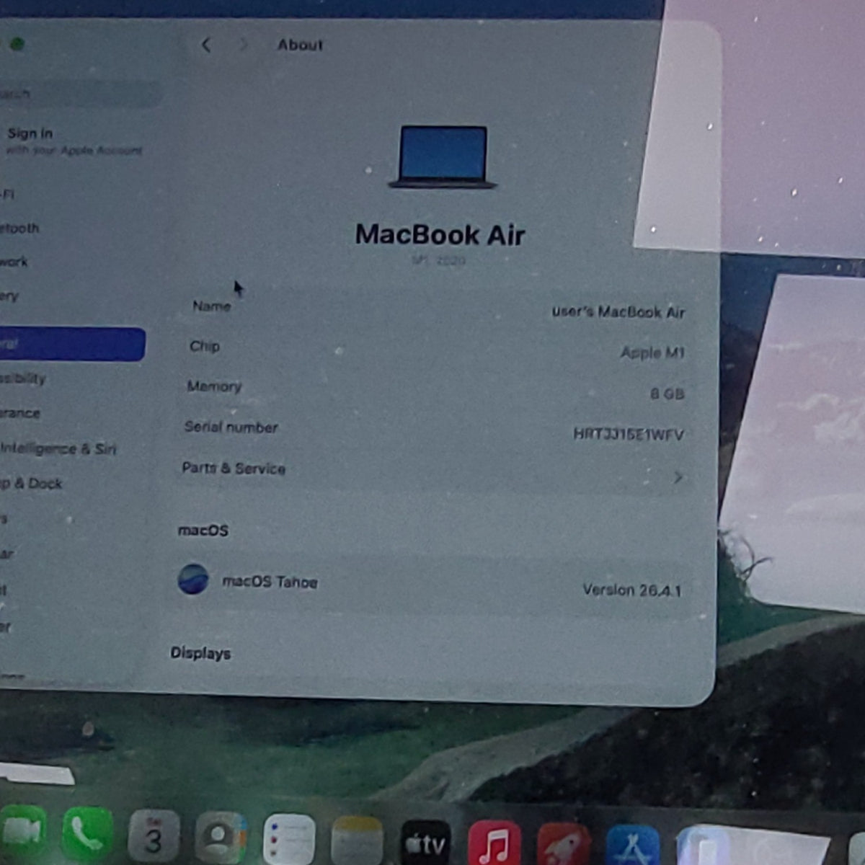The image size is (865, 865).
Task: Click the red rocket app icon in Dock
Action: coord(564,845)
